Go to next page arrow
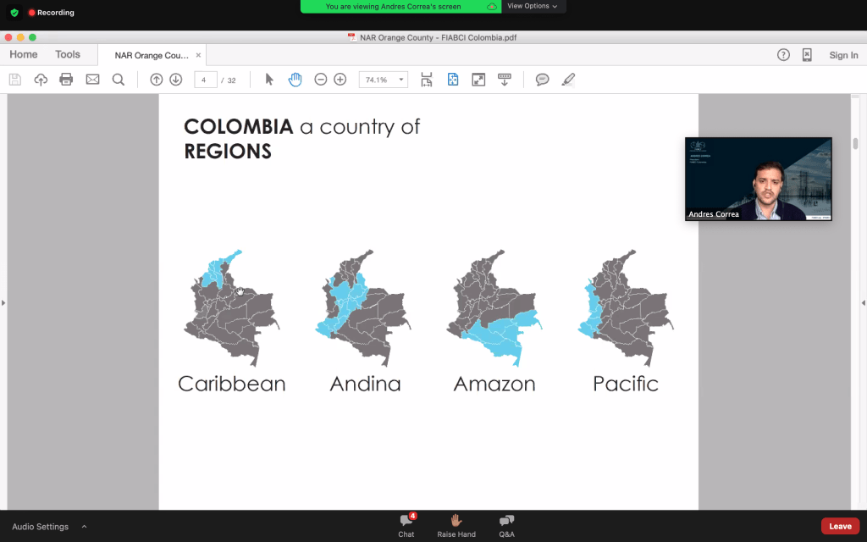Viewport: 867px width, 542px height. coord(175,80)
